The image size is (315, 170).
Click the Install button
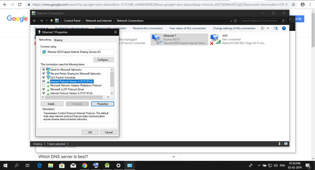point(52,104)
